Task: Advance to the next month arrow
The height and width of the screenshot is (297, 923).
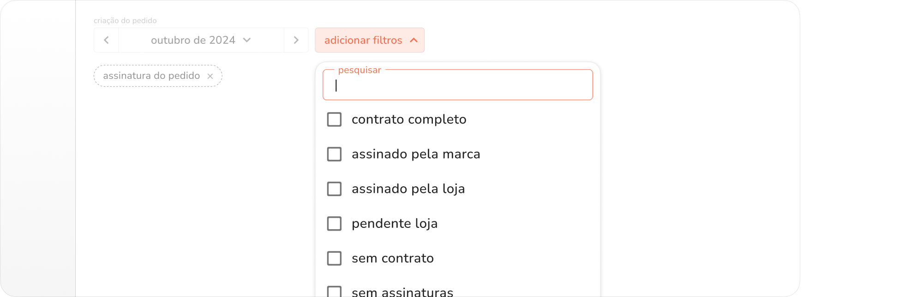Action: coord(296,40)
